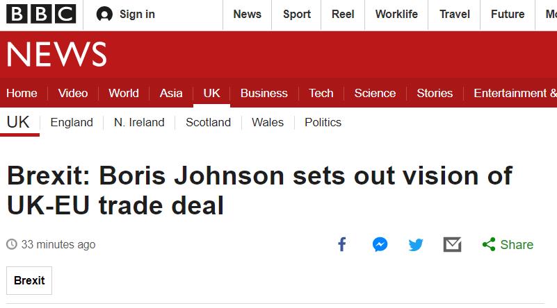Click the Brexit topic tag button
Viewport: 557px width, 308px height.
pos(29,280)
